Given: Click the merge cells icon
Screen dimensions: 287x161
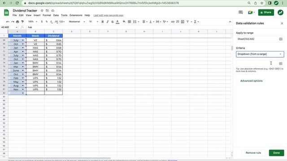Looking at the screenshot, I should [x=135, y=22].
